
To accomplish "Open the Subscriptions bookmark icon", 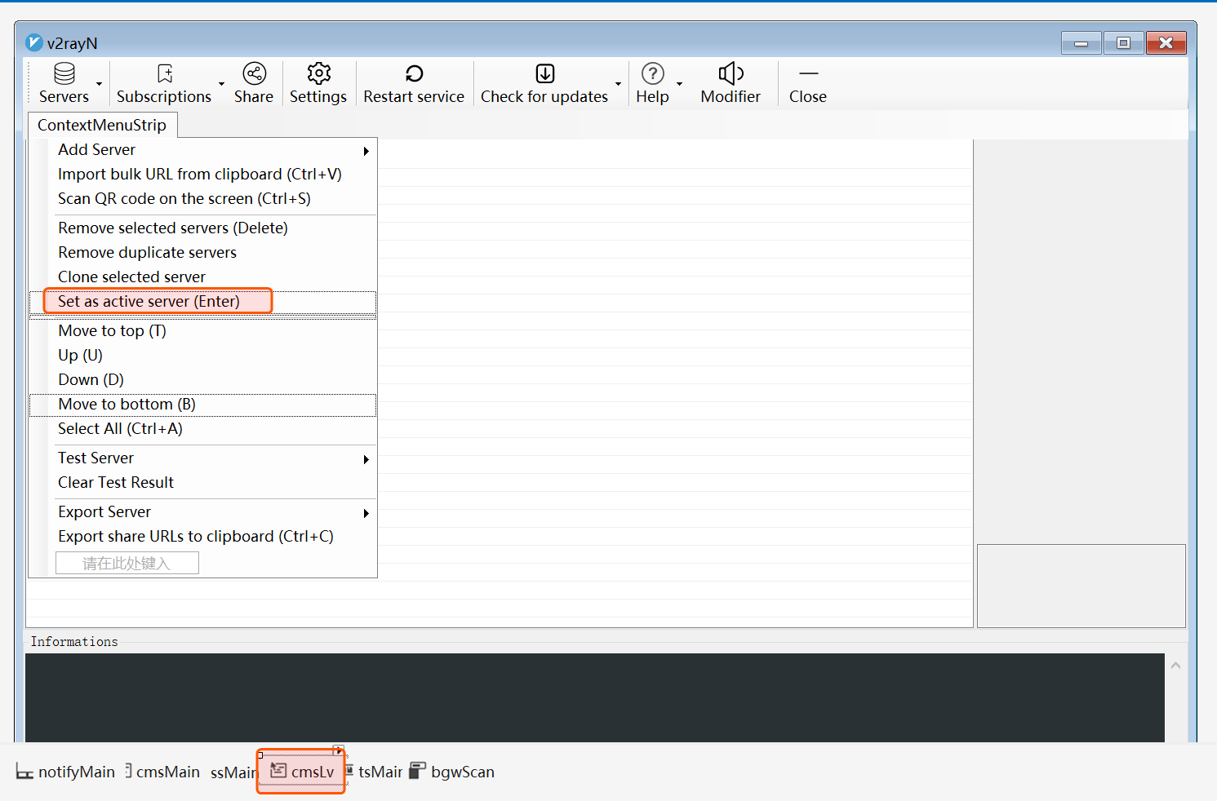I will click(165, 74).
